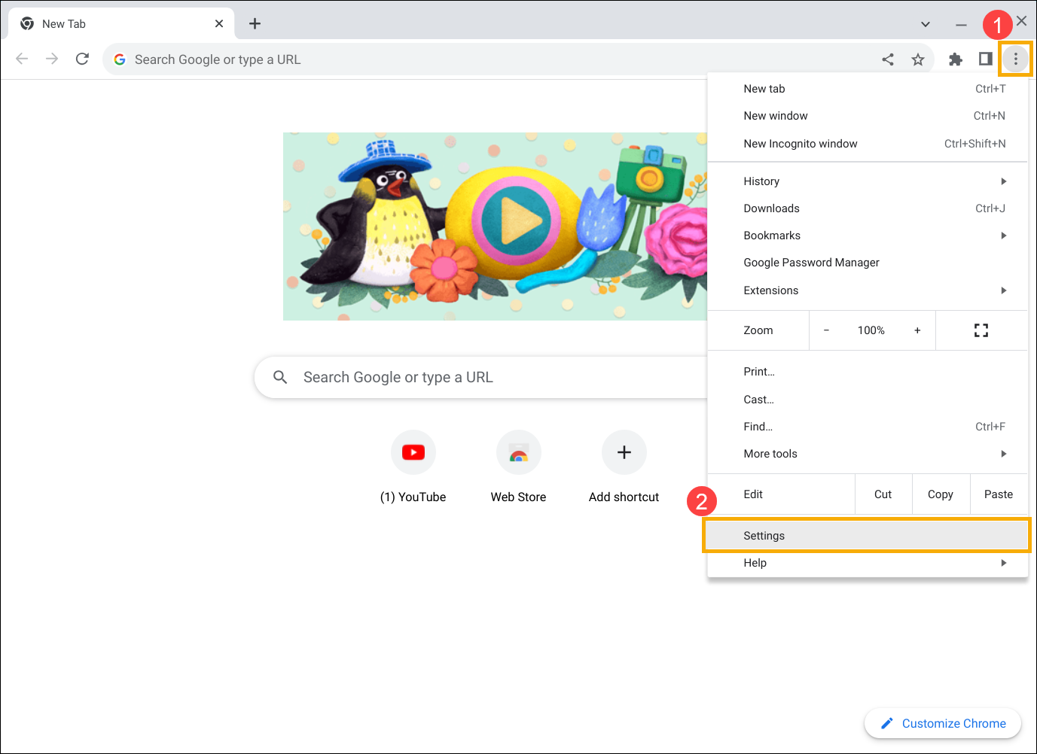This screenshot has height=754, width=1037.
Task: Expand the More tools submenu
Action: click(868, 454)
